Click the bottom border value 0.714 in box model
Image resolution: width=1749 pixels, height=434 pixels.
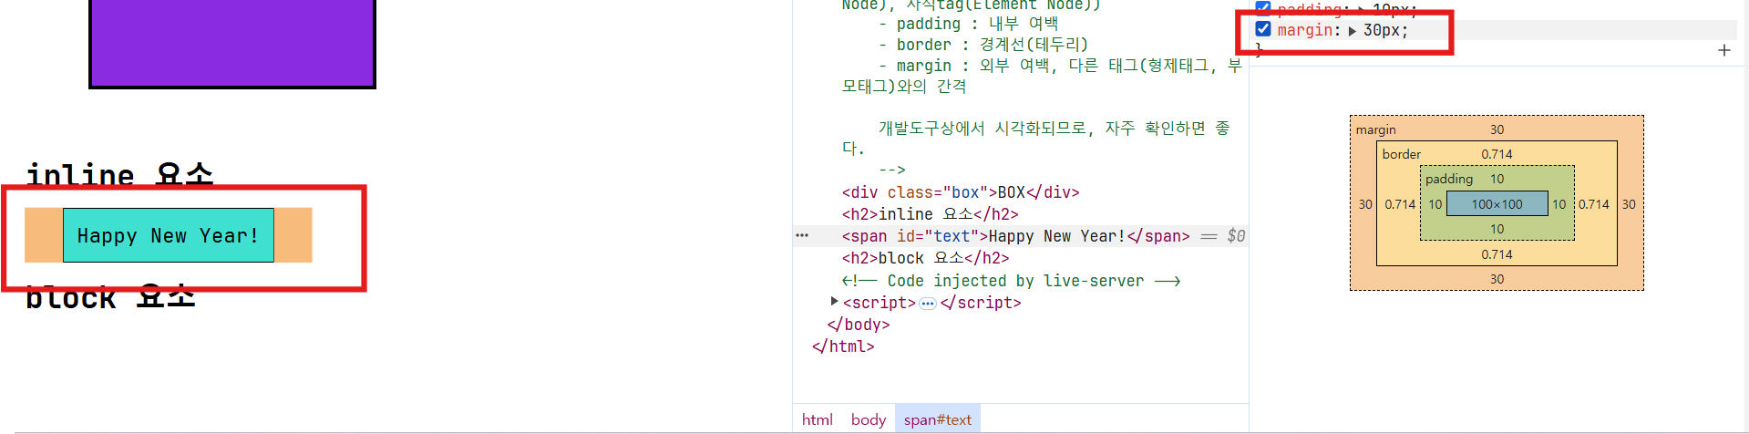click(x=1497, y=254)
